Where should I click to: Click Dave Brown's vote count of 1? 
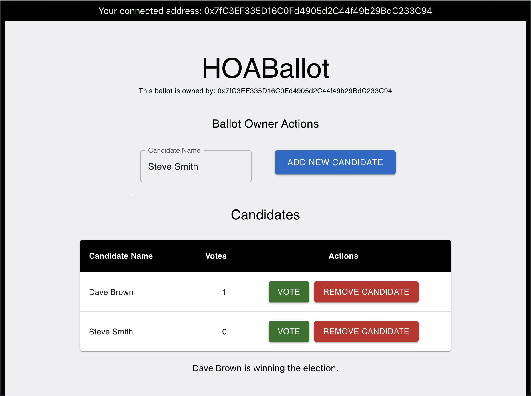tap(224, 292)
